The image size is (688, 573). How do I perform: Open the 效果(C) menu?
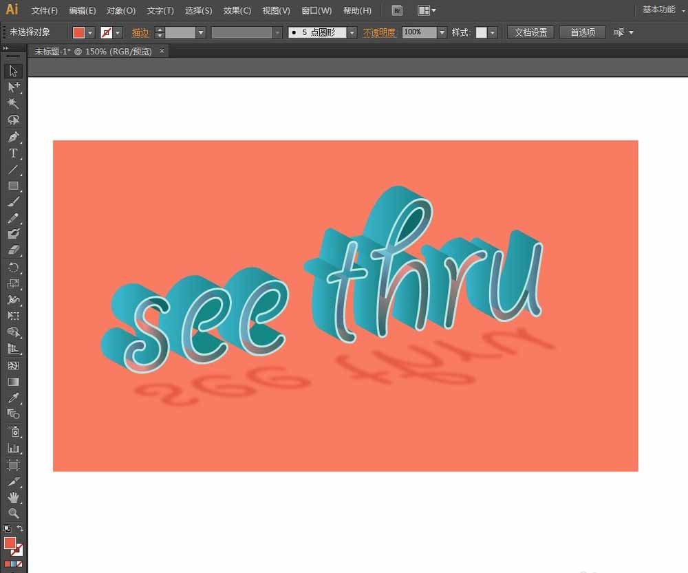[x=237, y=10]
